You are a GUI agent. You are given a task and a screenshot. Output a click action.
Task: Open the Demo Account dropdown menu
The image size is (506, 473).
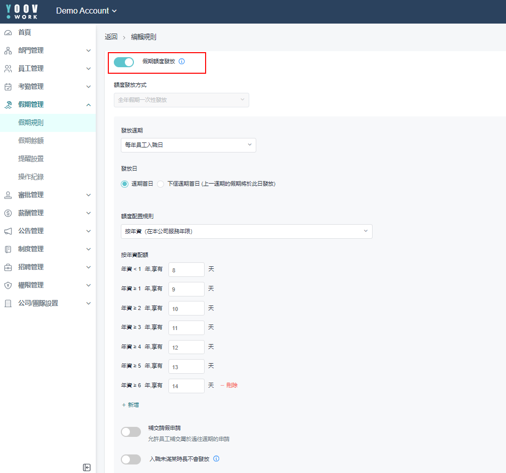tap(86, 11)
